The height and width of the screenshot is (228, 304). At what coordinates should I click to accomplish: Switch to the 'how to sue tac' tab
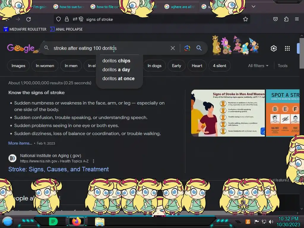pos(69,7)
